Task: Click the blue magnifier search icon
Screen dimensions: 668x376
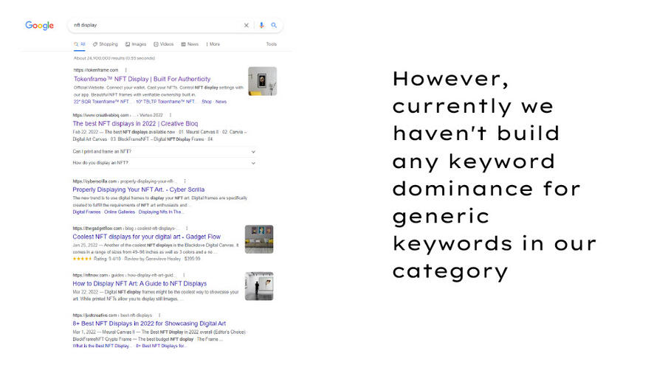Action: [274, 25]
